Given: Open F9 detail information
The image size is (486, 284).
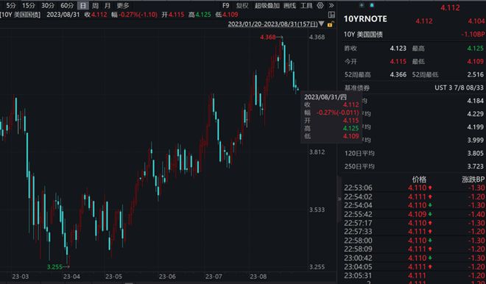Looking at the screenshot, I should pos(225,6).
